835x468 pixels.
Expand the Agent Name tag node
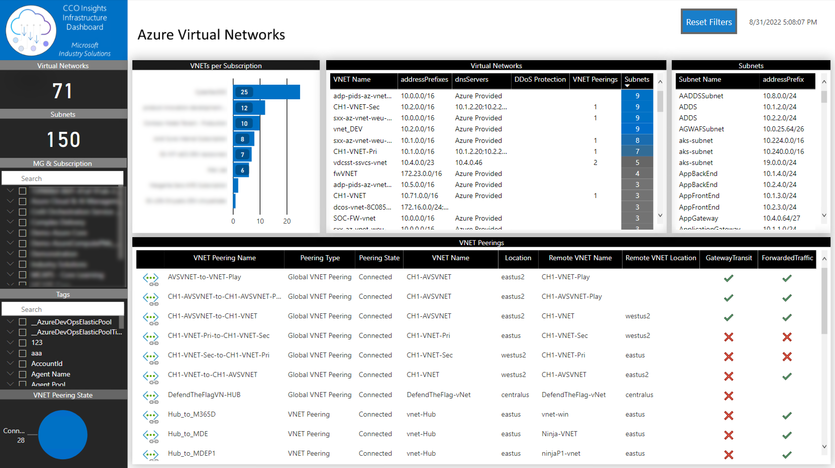click(10, 373)
